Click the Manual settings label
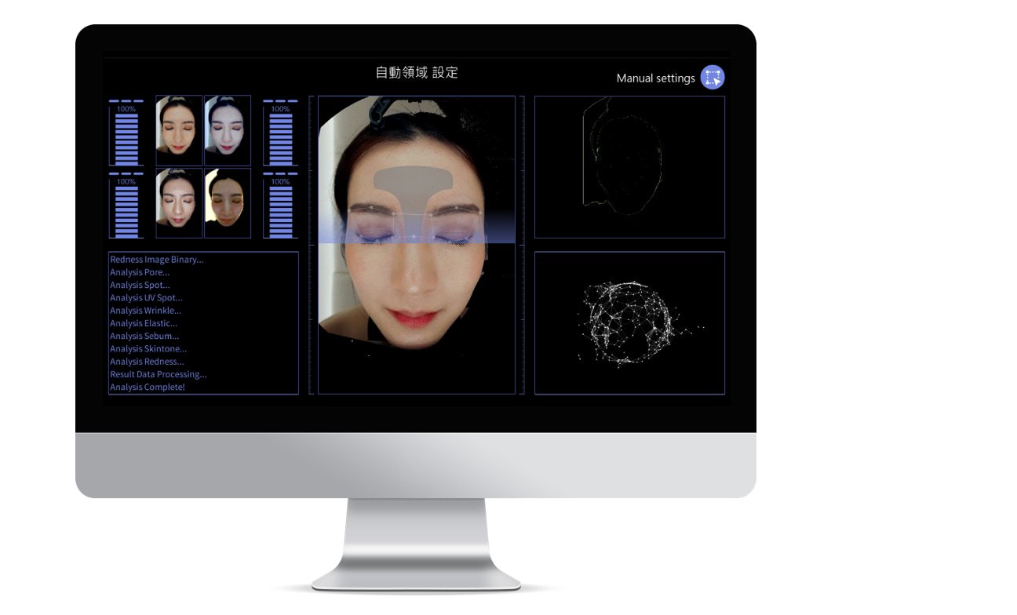The image size is (1017, 615). tap(656, 78)
